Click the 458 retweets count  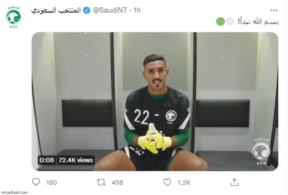click(117, 183)
